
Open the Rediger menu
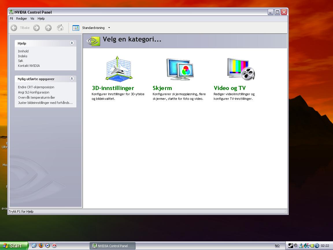21,19
